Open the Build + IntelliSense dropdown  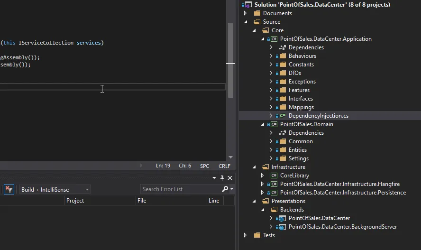pyautogui.click(x=55, y=190)
